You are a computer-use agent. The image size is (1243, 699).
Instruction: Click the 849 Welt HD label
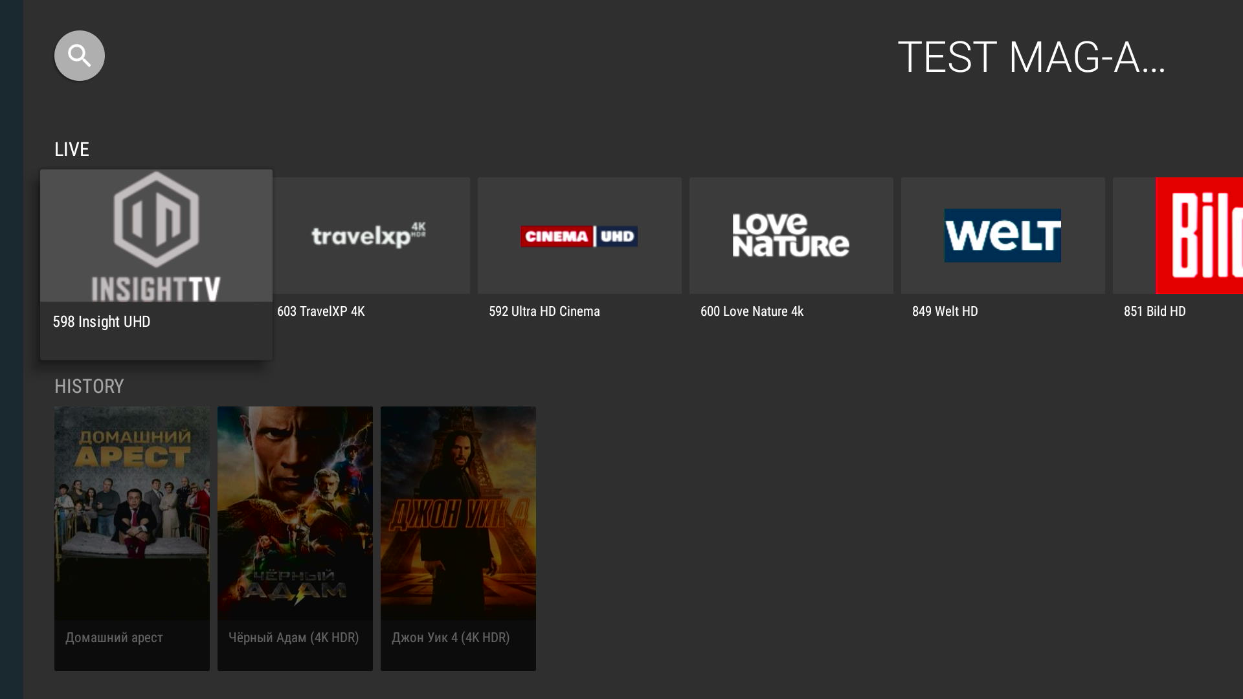pos(945,311)
